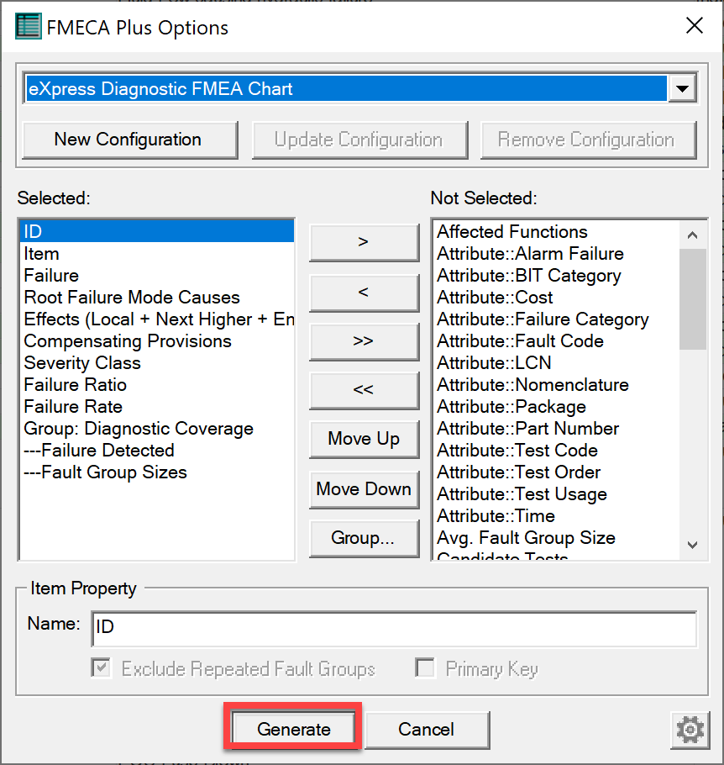Select Failure Ratio in Selected list
This screenshot has width=724, height=765.
pos(157,385)
